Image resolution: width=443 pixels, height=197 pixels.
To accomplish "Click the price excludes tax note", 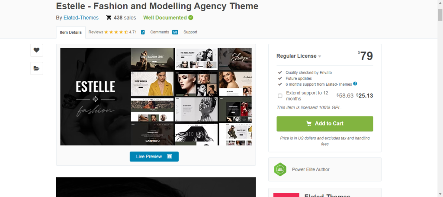I will click(x=325, y=141).
